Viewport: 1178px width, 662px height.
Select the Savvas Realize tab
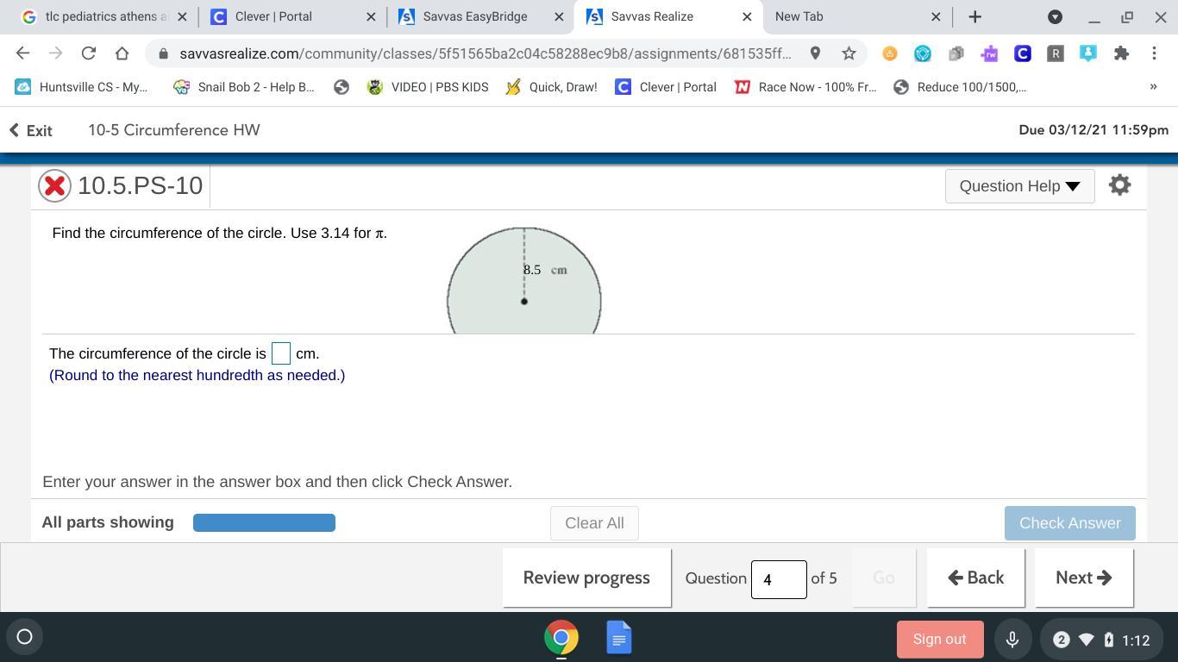click(668, 16)
